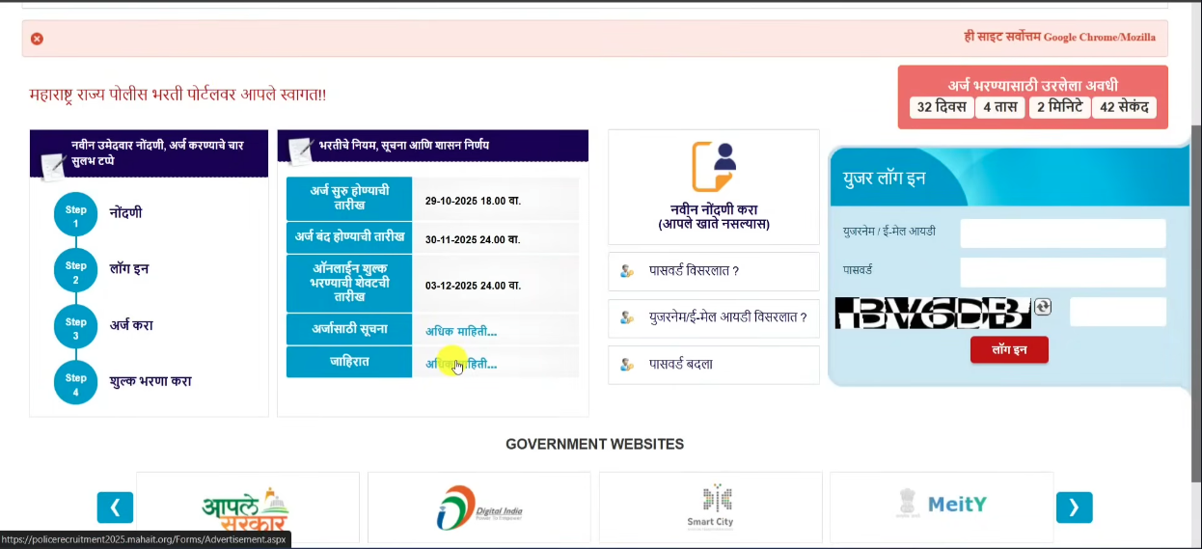Viewport: 1202px width, 549px height.
Task: Click the previous carousel arrow
Action: point(115,508)
